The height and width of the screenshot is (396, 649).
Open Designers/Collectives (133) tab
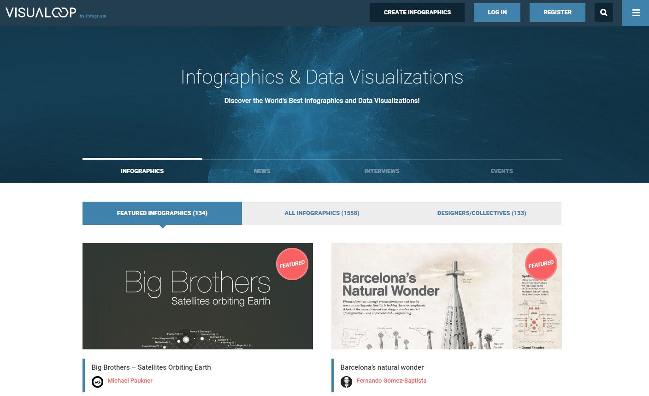pos(481,213)
